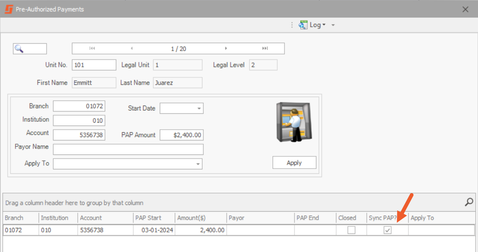478x252 pixels.
Task: Toggle the Closed checkbox in the grid row
Action: click(351, 230)
